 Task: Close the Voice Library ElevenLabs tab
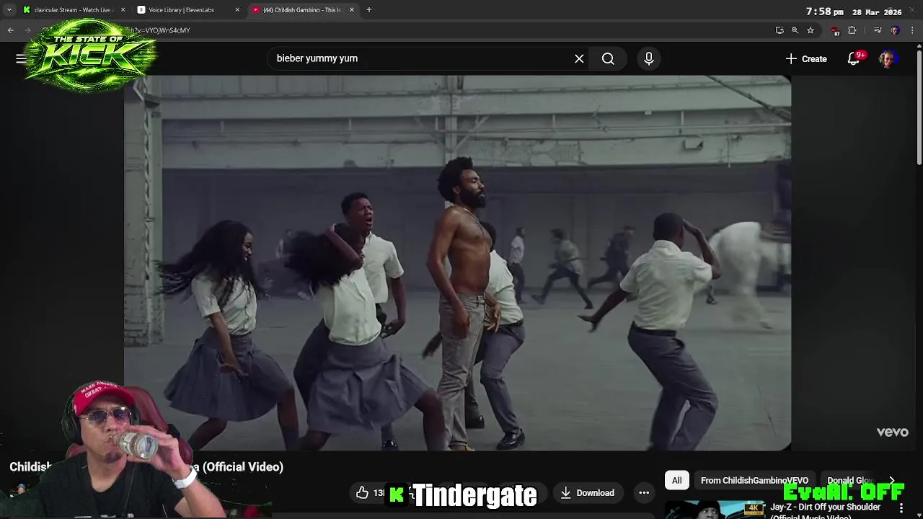click(237, 10)
